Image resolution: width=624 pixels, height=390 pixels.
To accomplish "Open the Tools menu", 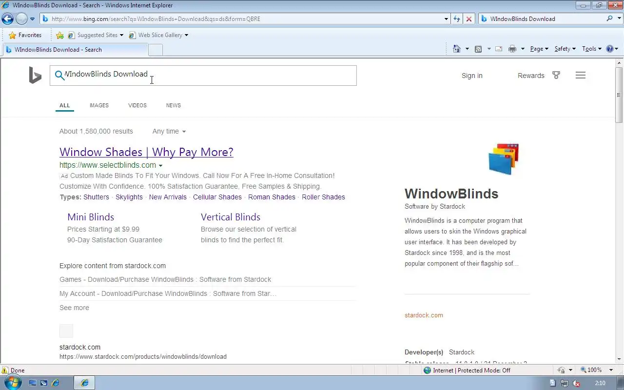I will pos(592,49).
